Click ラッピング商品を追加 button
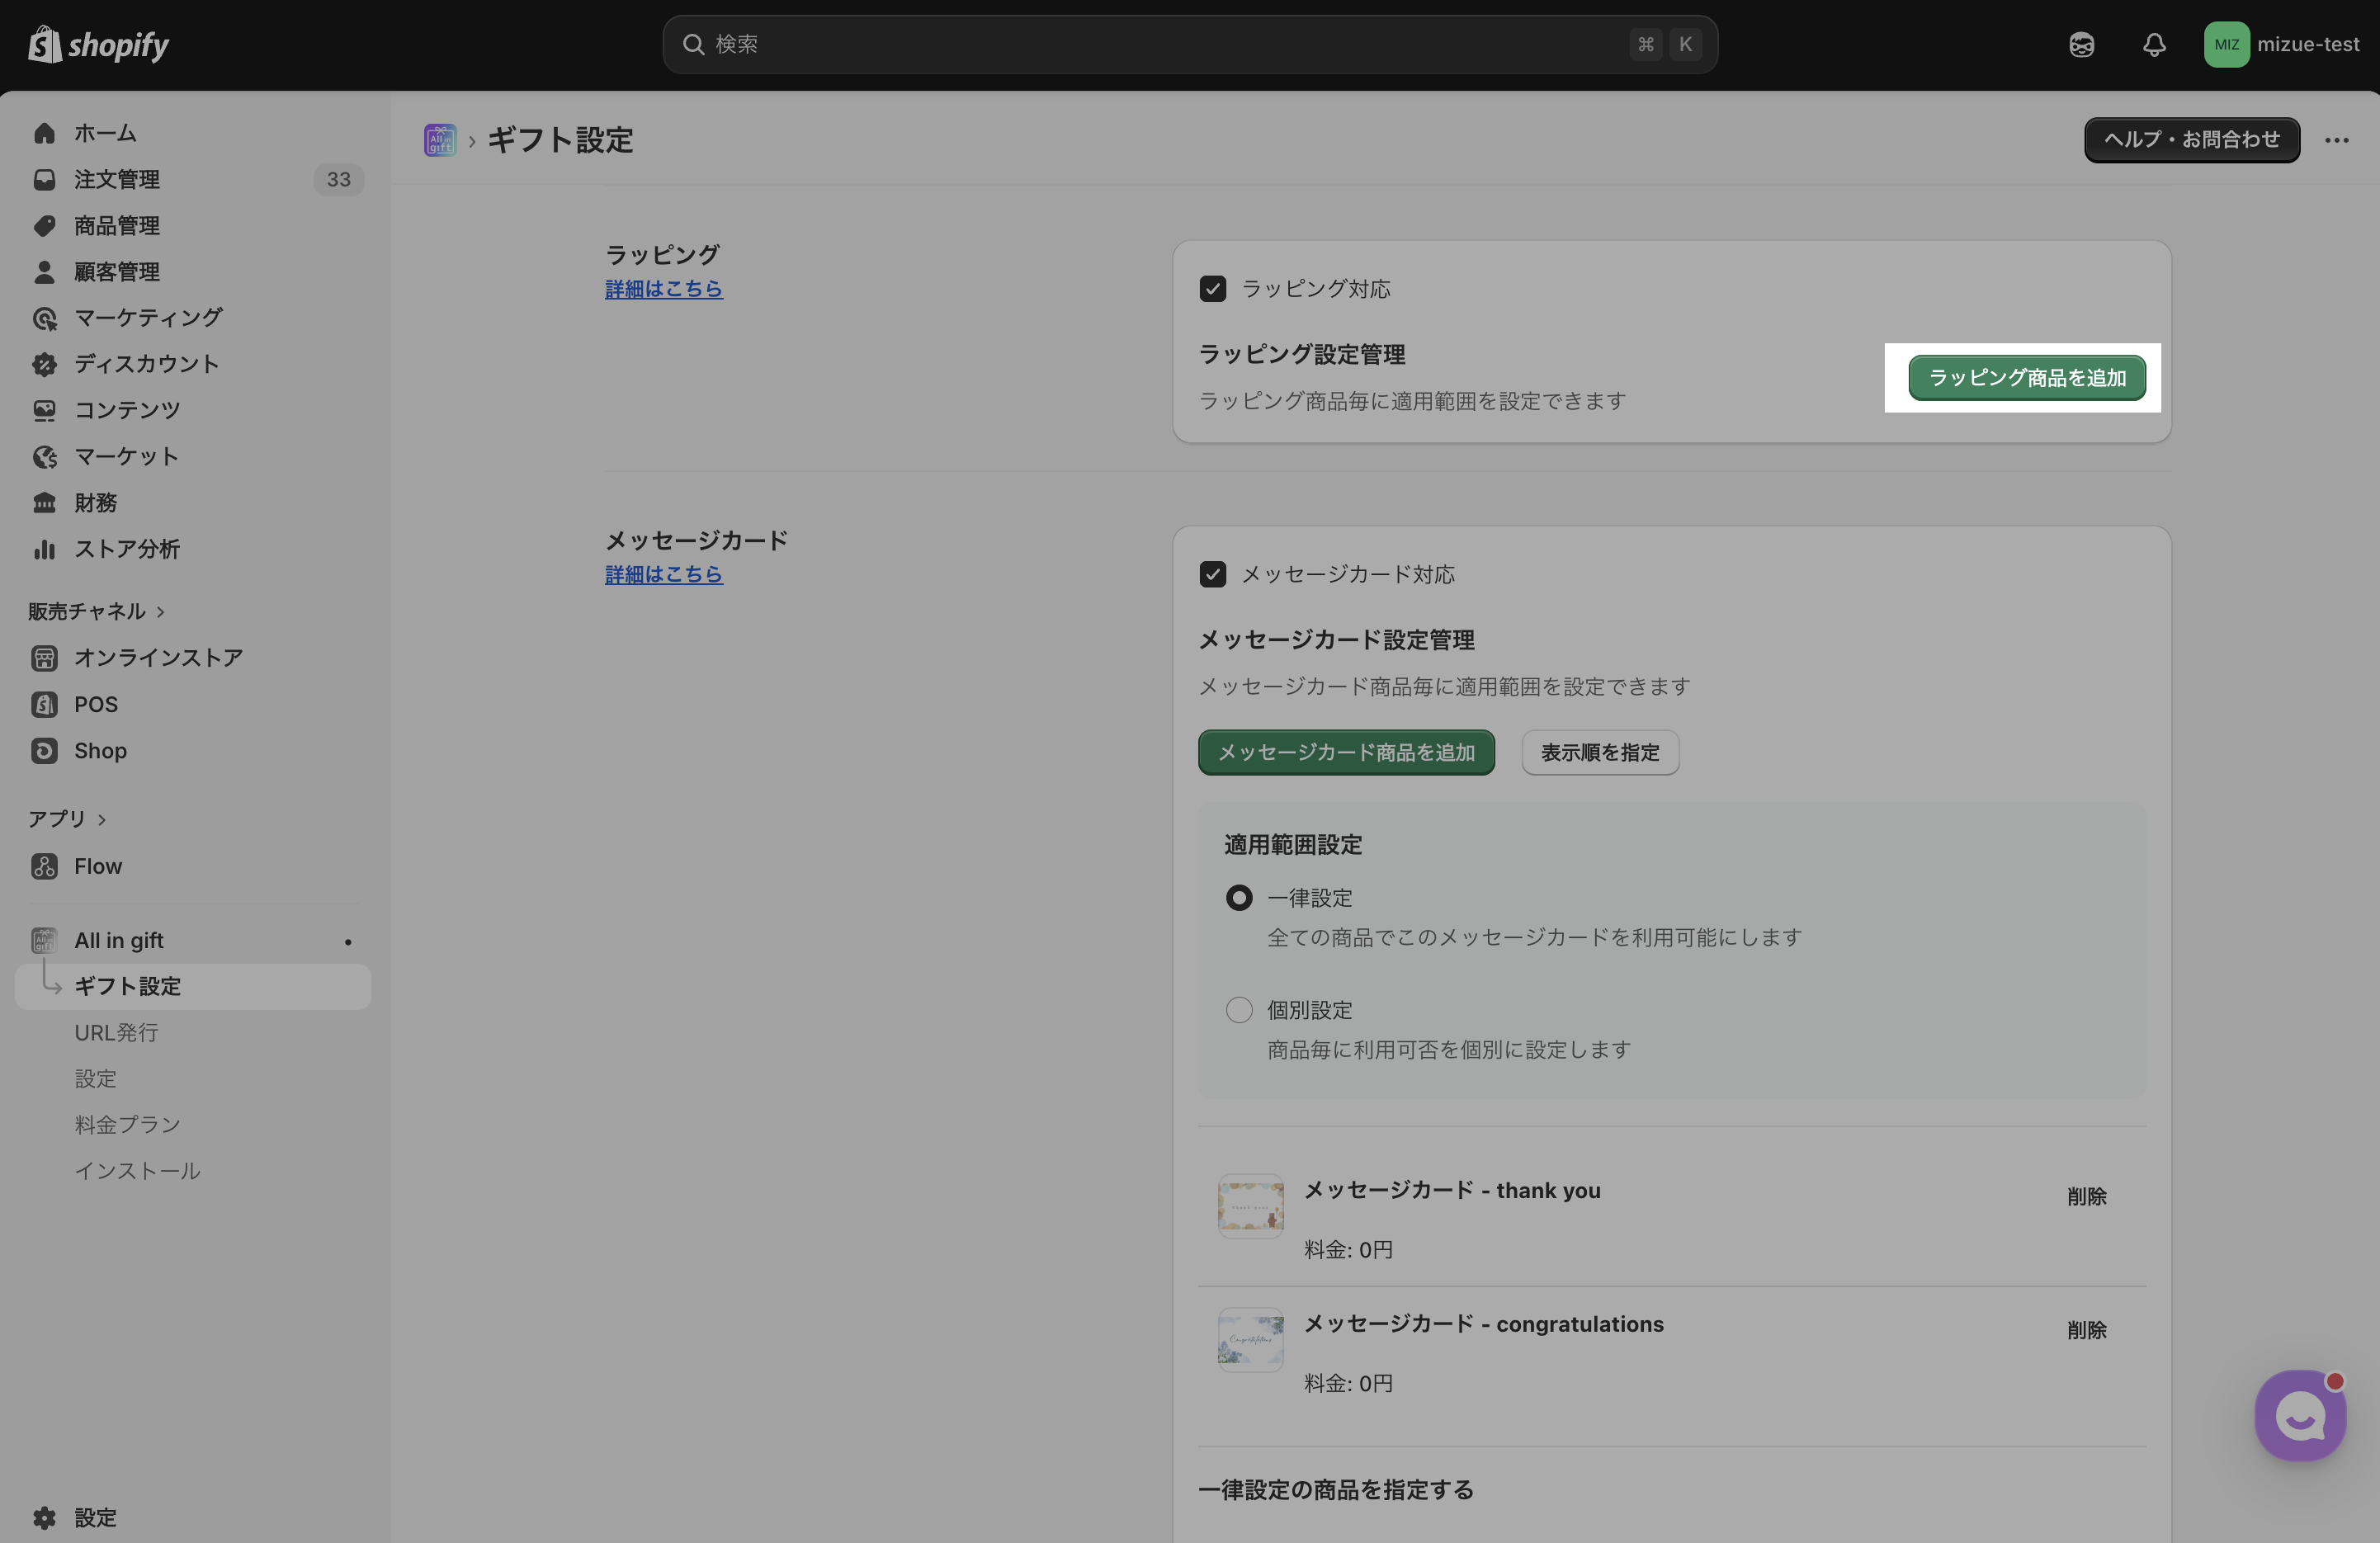2380x1543 pixels. (2026, 378)
